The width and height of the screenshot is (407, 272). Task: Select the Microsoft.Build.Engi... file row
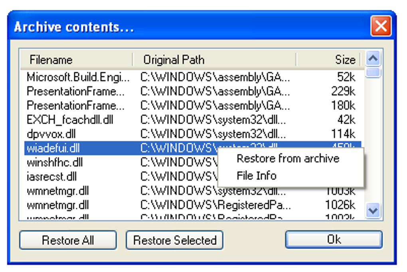click(x=78, y=77)
